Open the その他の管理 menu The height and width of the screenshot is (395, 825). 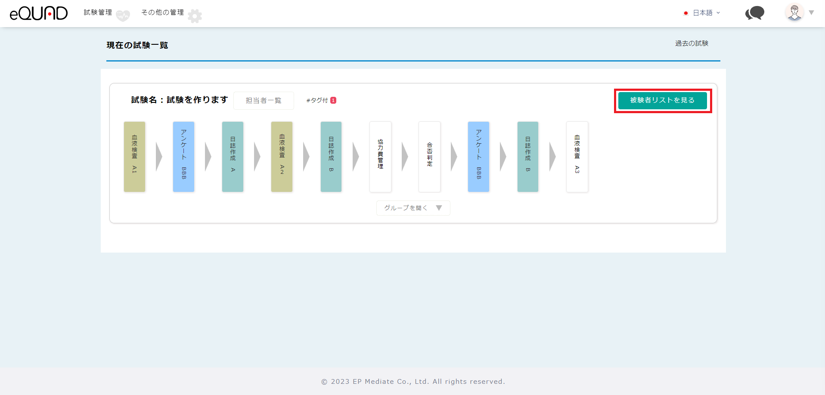pos(162,12)
